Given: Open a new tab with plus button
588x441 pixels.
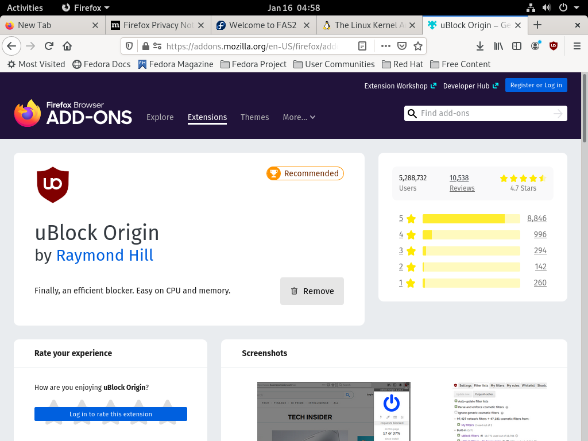Looking at the screenshot, I should (x=537, y=25).
